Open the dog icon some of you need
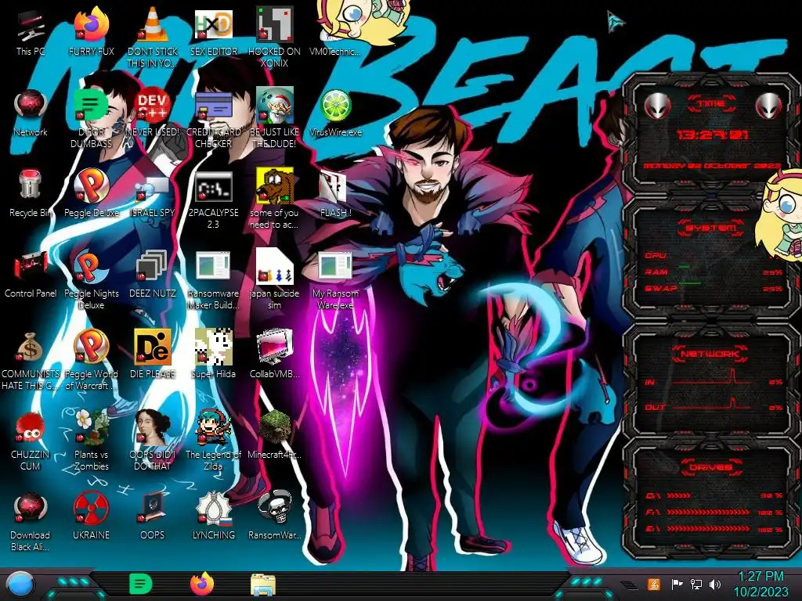This screenshot has height=601, width=802. coord(275,200)
